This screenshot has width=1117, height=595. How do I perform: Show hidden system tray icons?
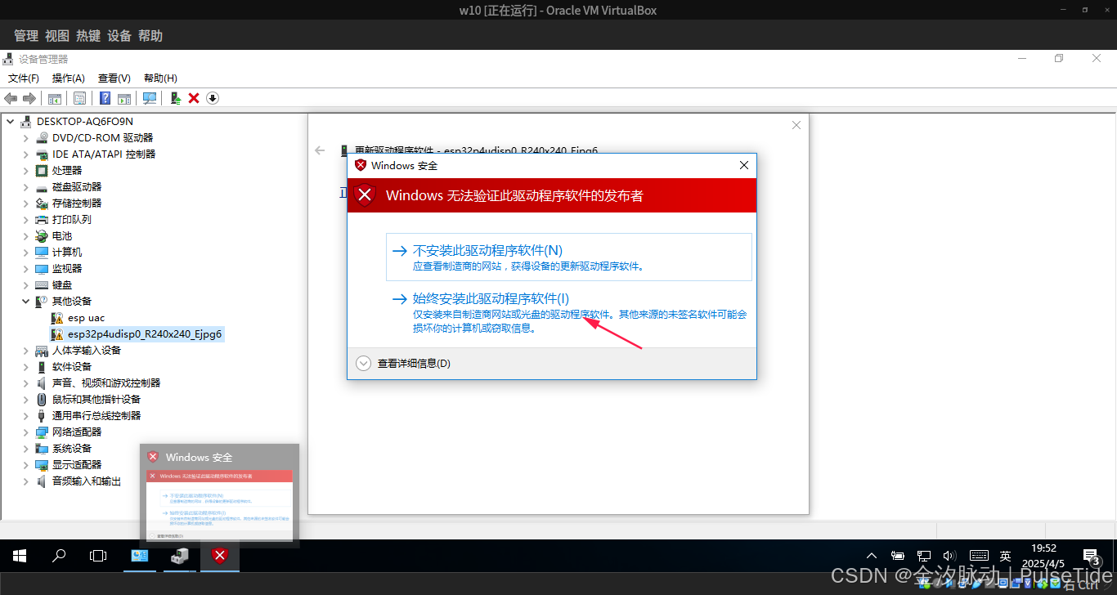pyautogui.click(x=872, y=556)
